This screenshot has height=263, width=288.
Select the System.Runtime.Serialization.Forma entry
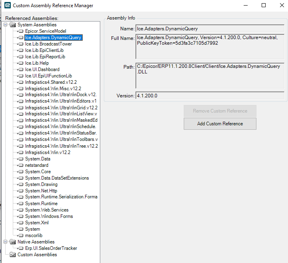pos(62,197)
